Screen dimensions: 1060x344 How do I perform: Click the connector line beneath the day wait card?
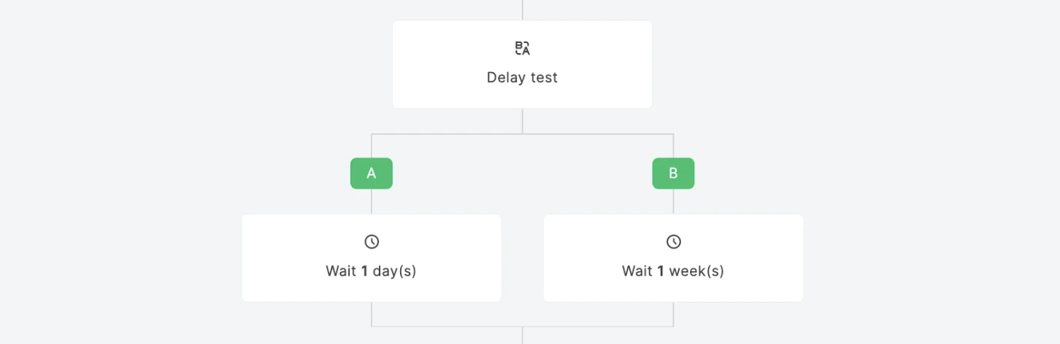(372, 314)
